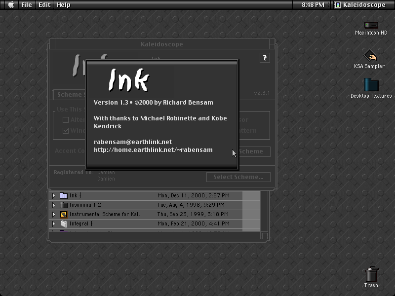
Task: Select the 'Insomnia 1.2' file name
Action: pos(85,205)
